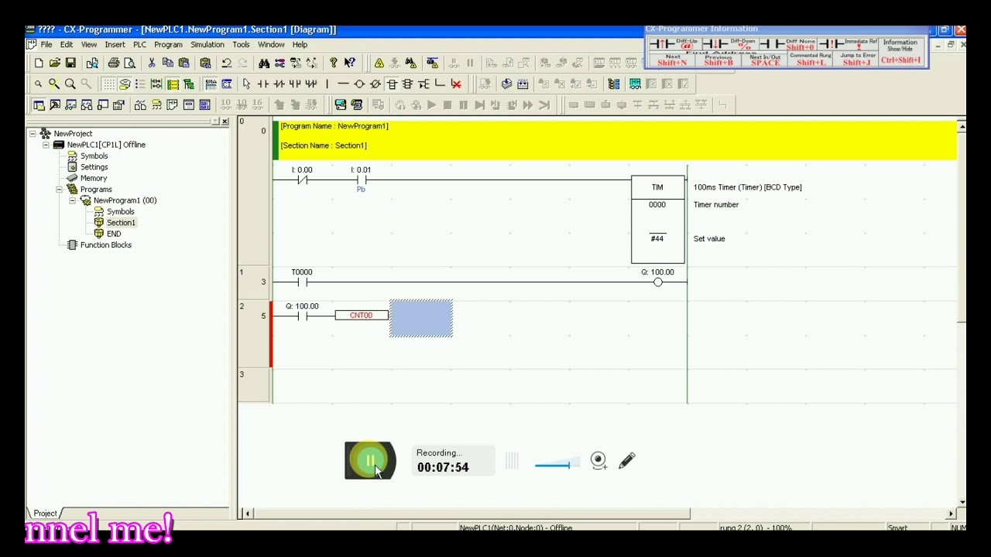This screenshot has height=557, width=991.
Task: Collapse the NewProject tree root
Action: click(x=33, y=134)
